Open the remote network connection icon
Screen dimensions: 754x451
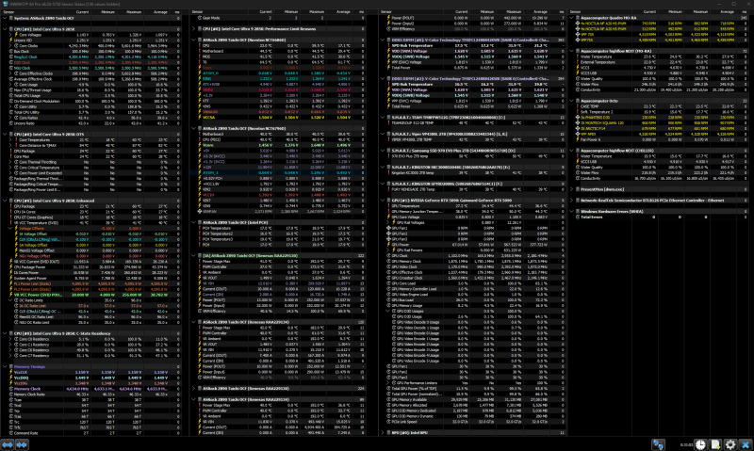(658, 444)
